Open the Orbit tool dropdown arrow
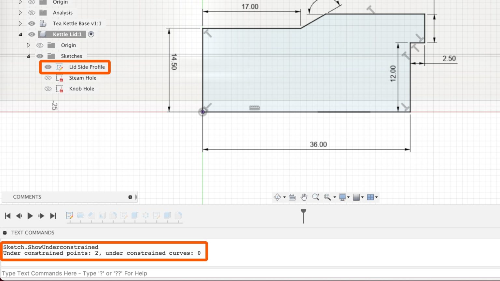 point(284,197)
